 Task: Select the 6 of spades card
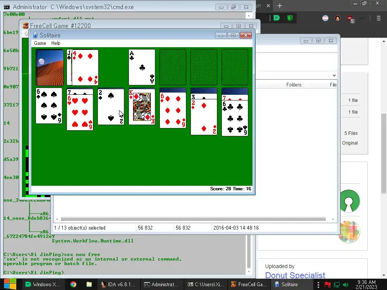(x=49, y=106)
